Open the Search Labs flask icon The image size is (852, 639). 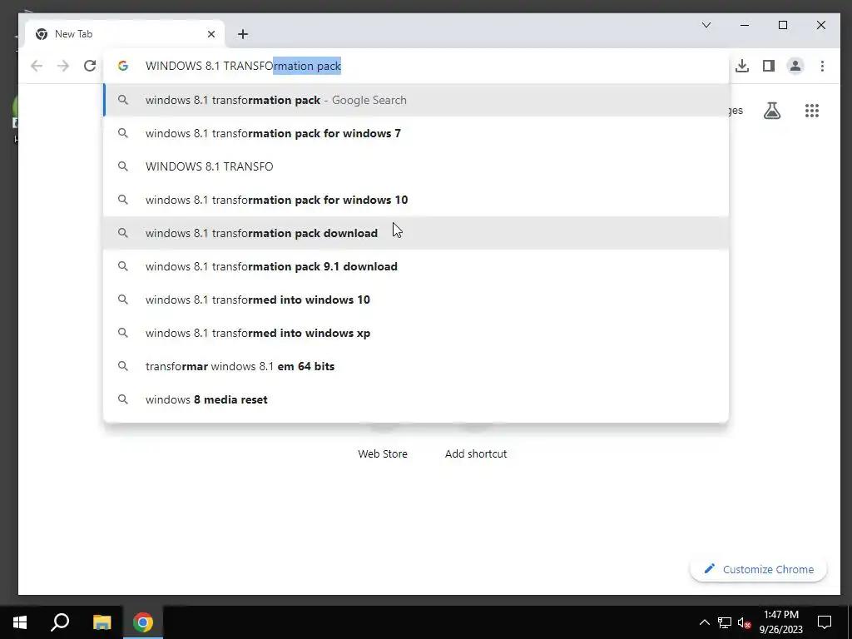(771, 111)
